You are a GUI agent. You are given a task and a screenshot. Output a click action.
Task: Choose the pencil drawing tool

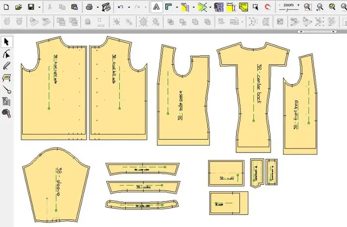coord(7,66)
